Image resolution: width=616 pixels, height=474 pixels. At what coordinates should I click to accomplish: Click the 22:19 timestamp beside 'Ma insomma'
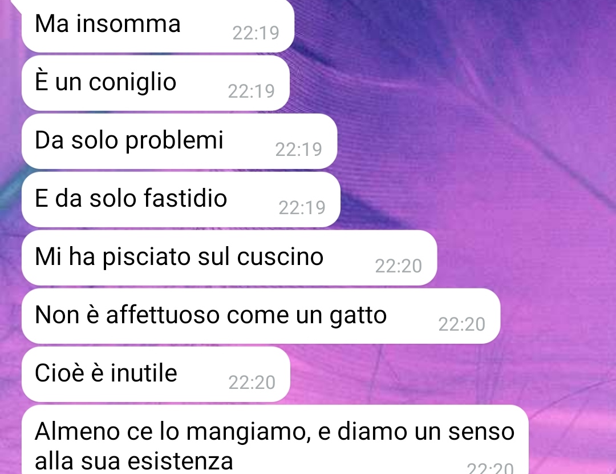[256, 33]
